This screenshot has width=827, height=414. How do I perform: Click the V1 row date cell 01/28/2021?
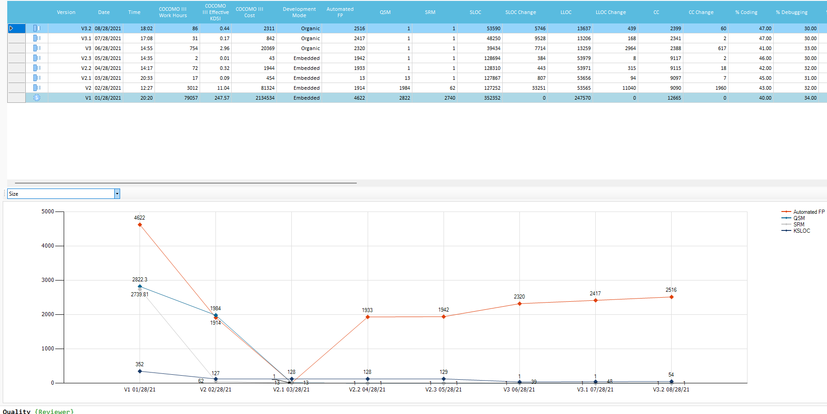pyautogui.click(x=108, y=98)
